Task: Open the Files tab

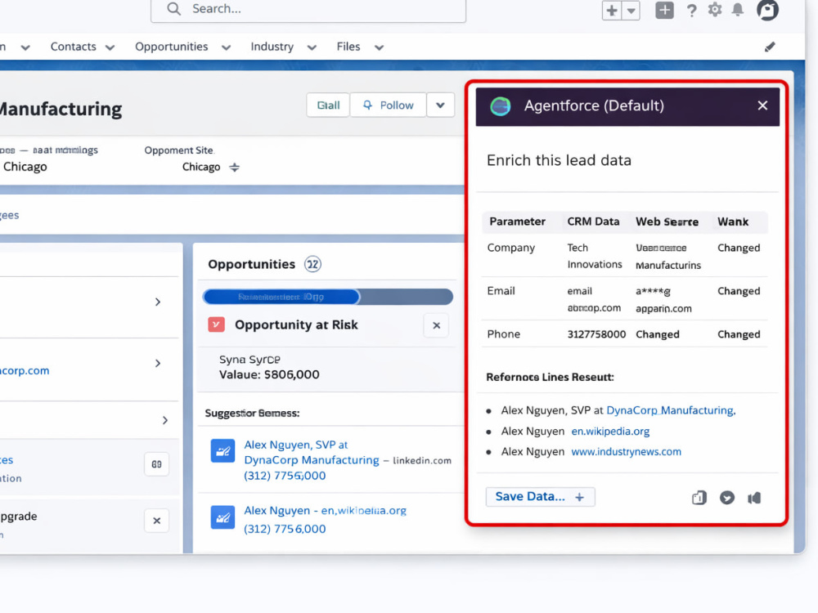Action: [x=348, y=47]
